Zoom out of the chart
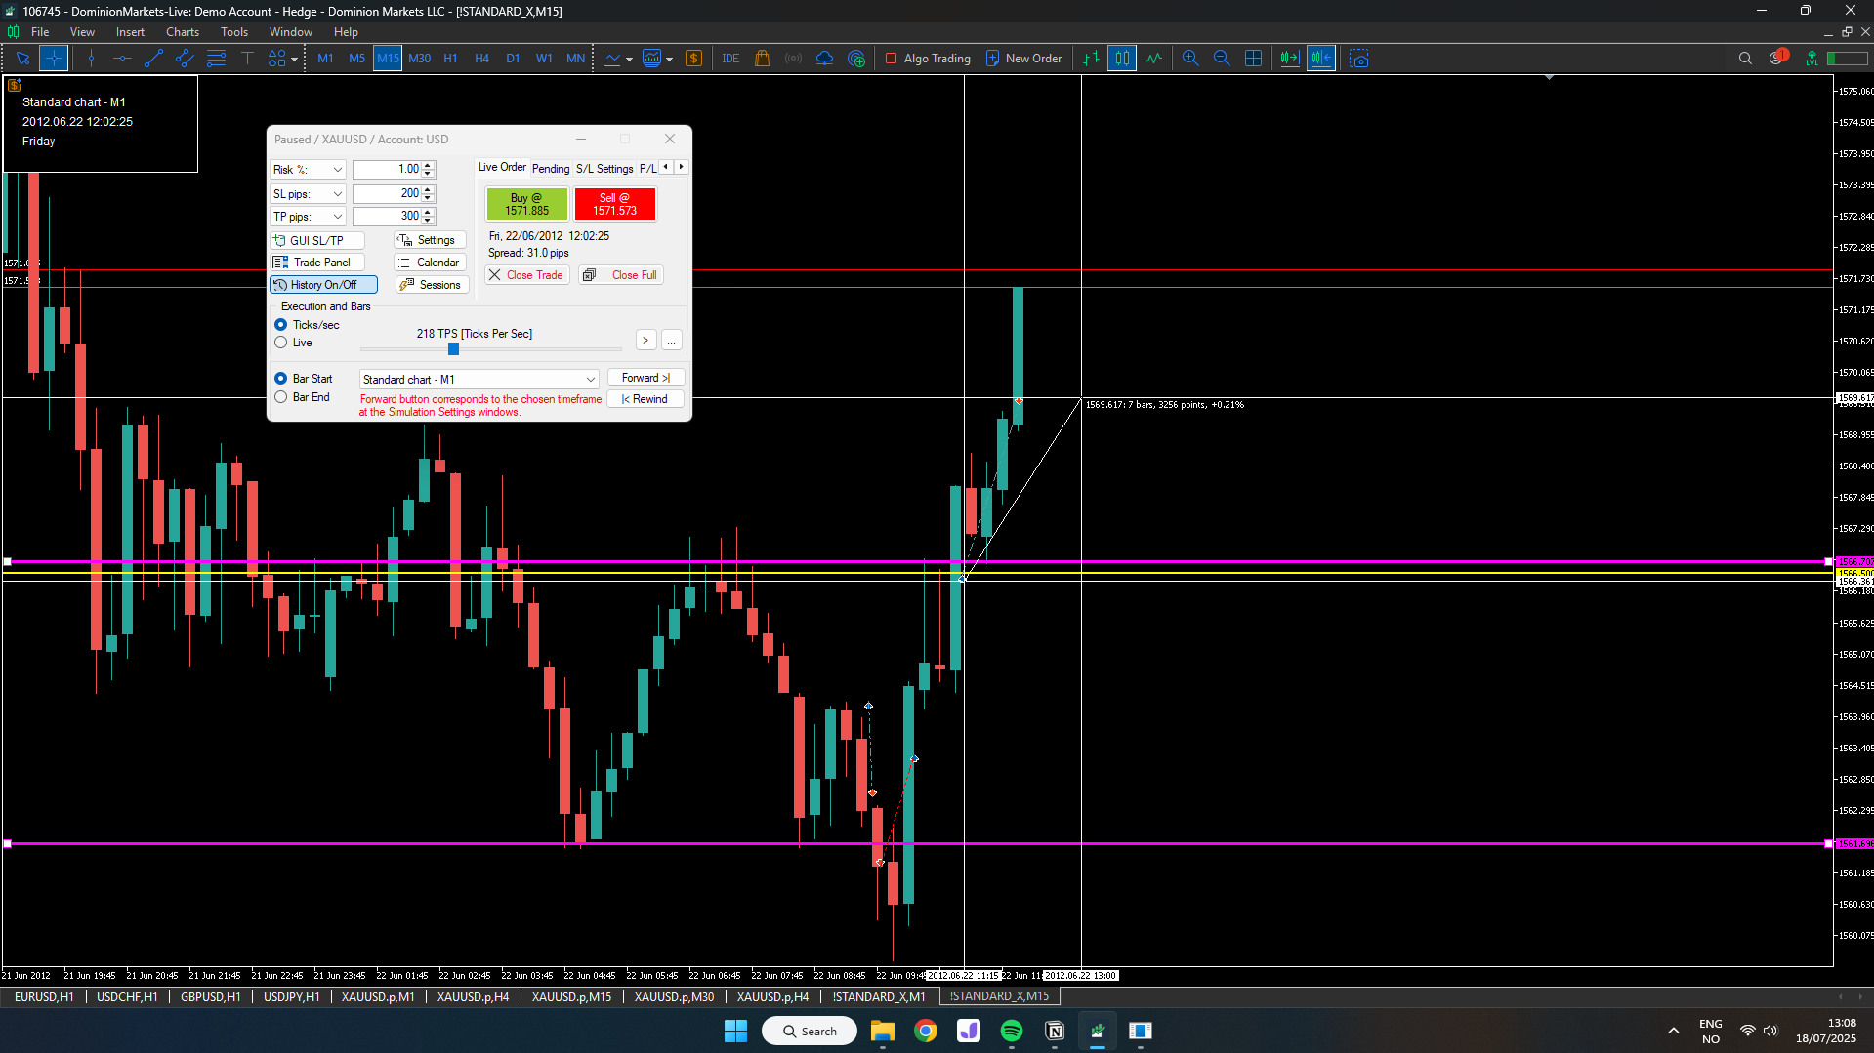1874x1053 pixels. [1222, 59]
